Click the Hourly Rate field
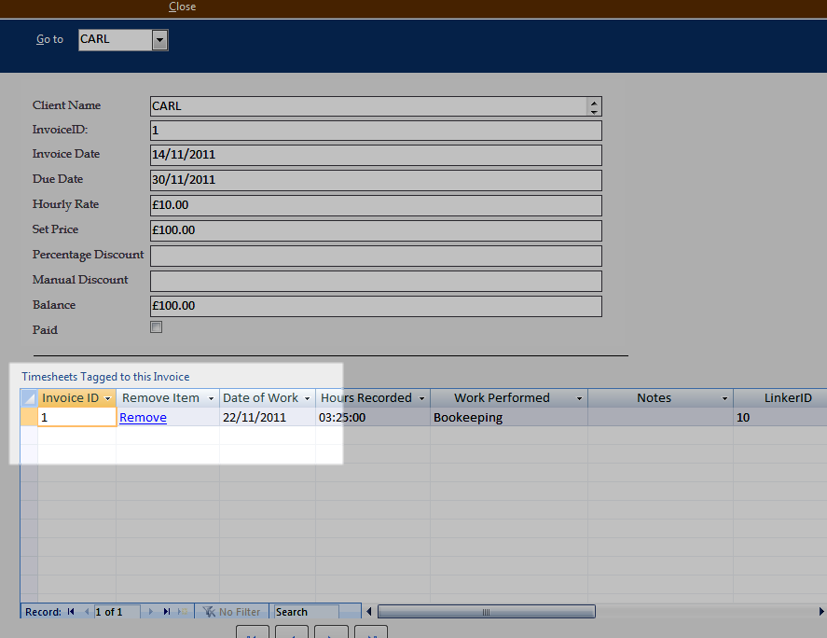 [x=376, y=205]
